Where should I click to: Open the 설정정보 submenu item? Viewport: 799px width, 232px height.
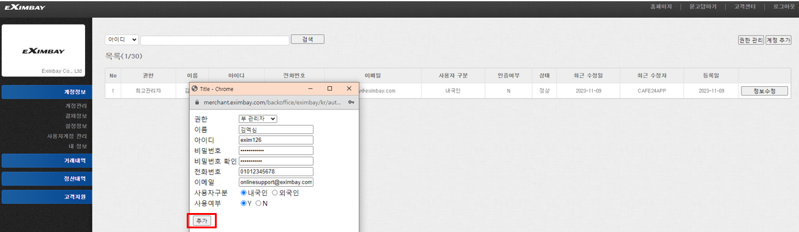click(76, 126)
